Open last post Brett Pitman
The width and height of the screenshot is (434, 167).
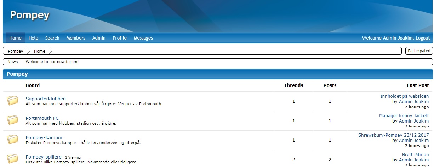pos(416,154)
